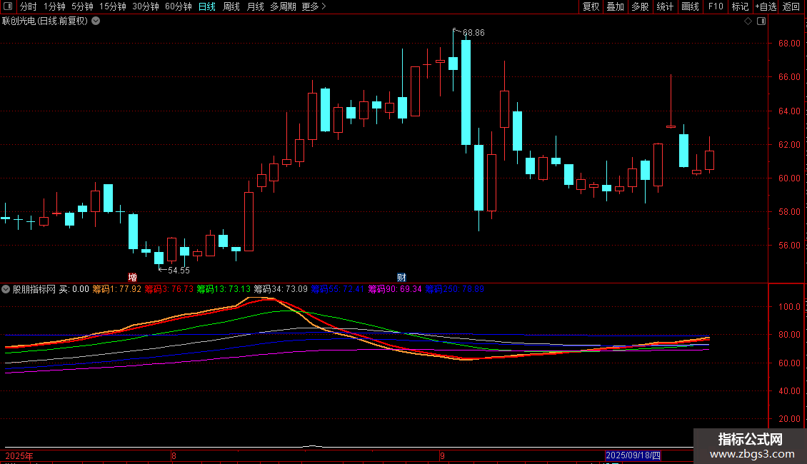The height and width of the screenshot is (464, 807).
Task: Switch to 分时 intraday view
Action: pyautogui.click(x=29, y=6)
